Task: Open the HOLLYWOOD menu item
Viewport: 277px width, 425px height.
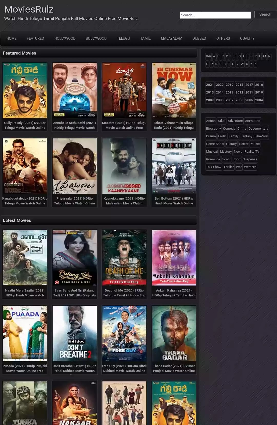Action: (65, 38)
